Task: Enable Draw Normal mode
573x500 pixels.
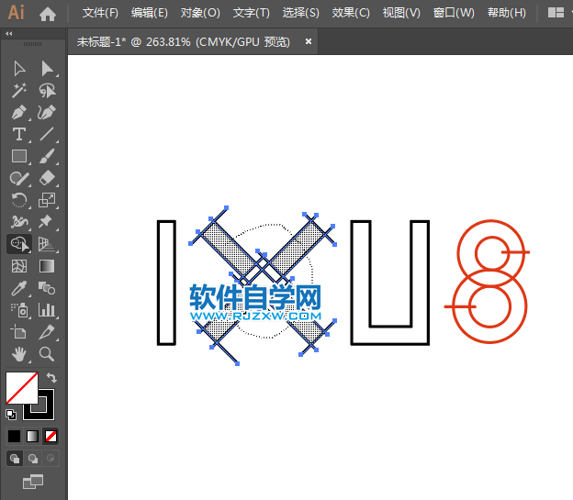Action: pyautogui.click(x=15, y=459)
